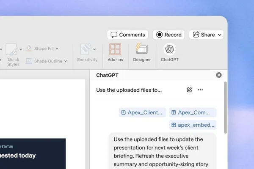Click the Shape Outline pen icon

(x=29, y=61)
